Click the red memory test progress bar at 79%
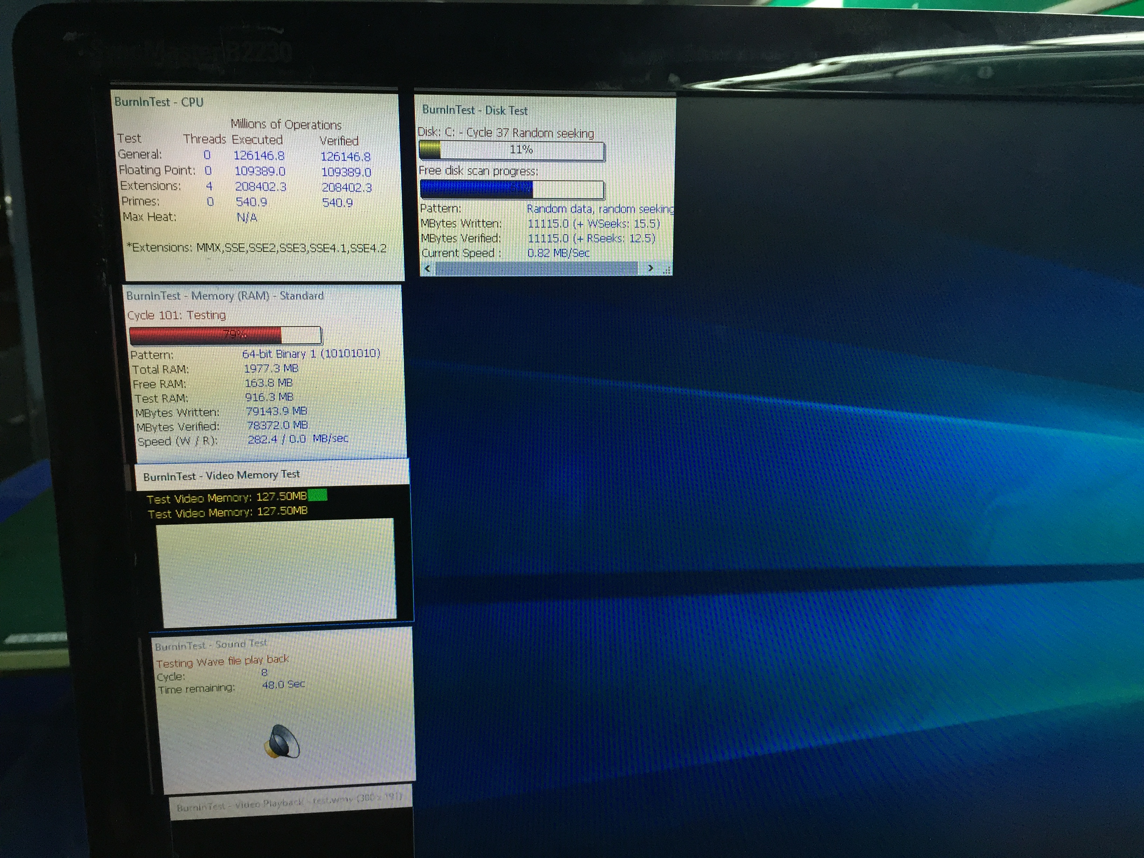 click(x=225, y=335)
